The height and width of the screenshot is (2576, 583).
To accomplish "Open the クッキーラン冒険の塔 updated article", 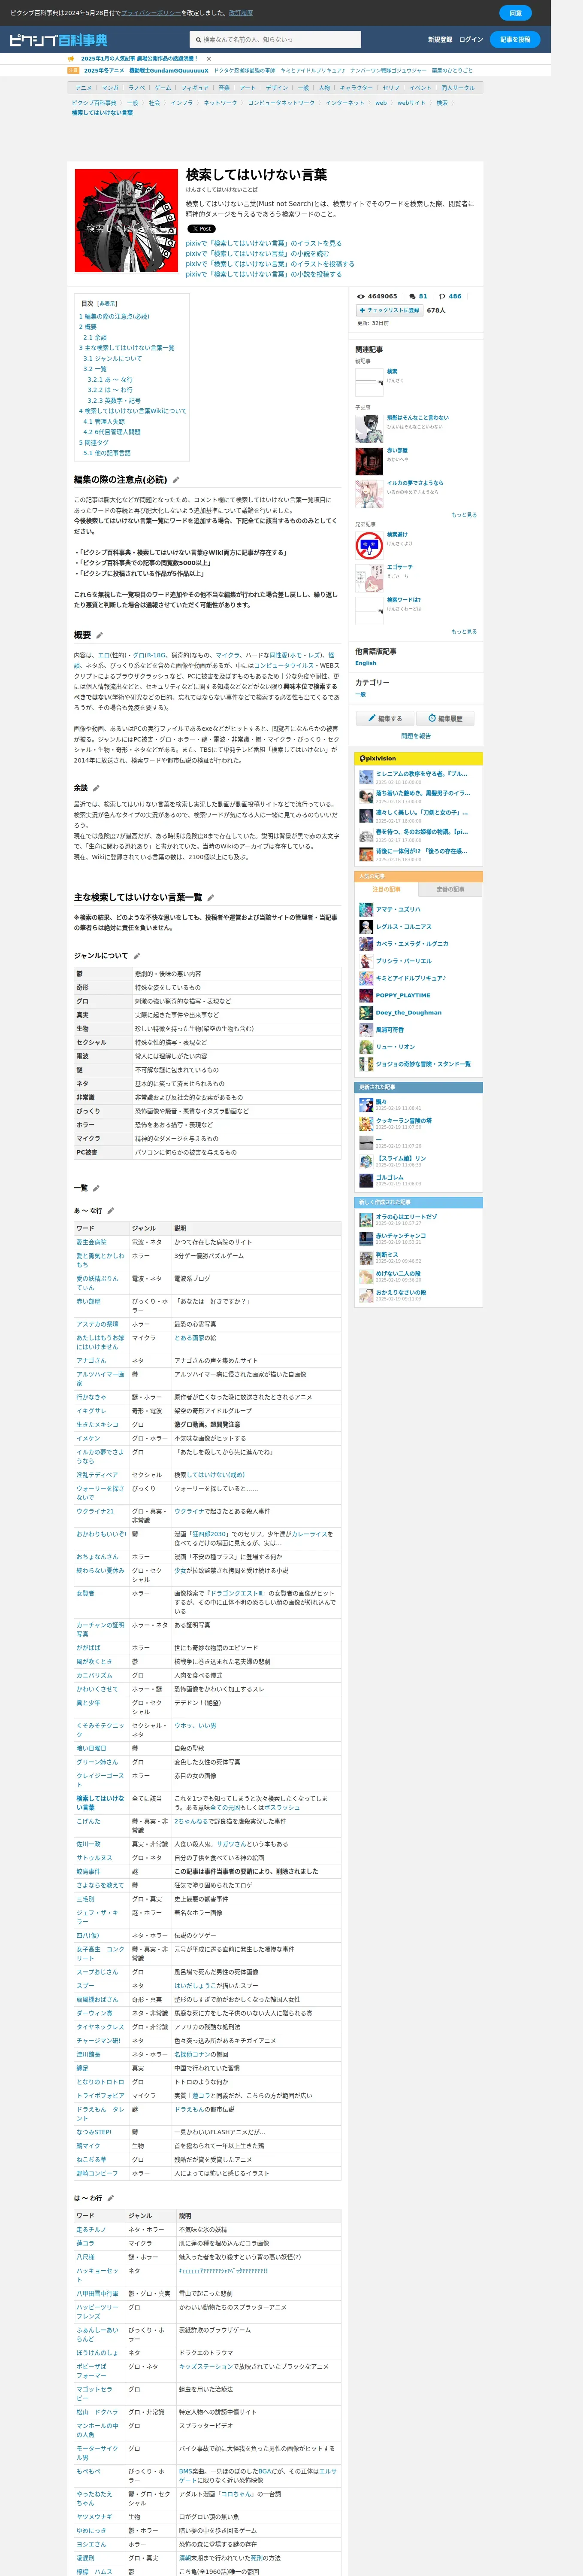I will click(404, 1121).
